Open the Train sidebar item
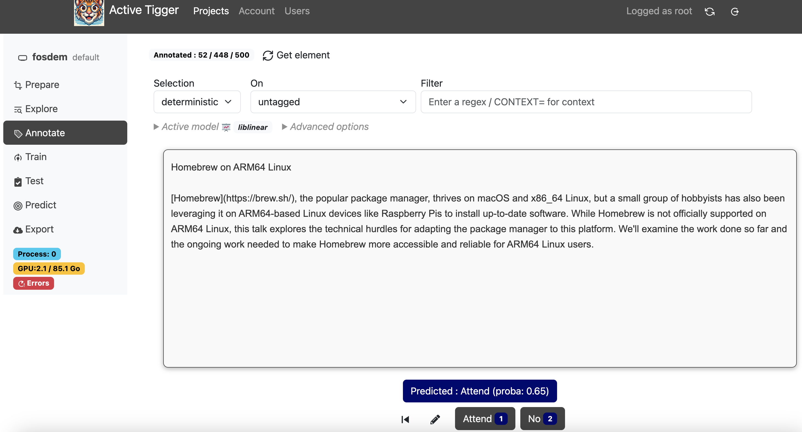Image resolution: width=802 pixels, height=432 pixels. [x=36, y=157]
